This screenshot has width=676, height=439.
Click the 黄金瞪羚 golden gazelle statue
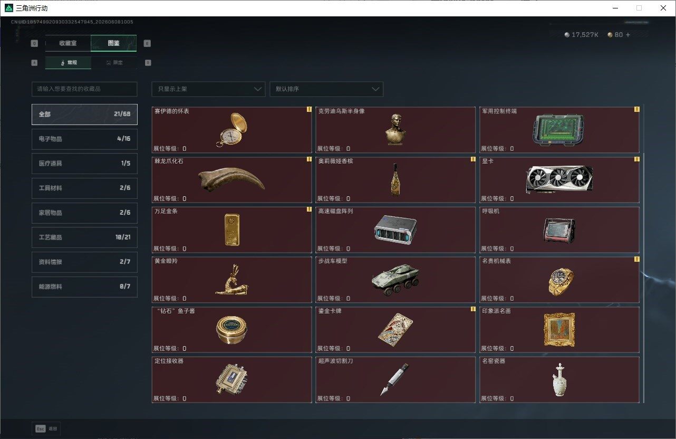tap(232, 280)
